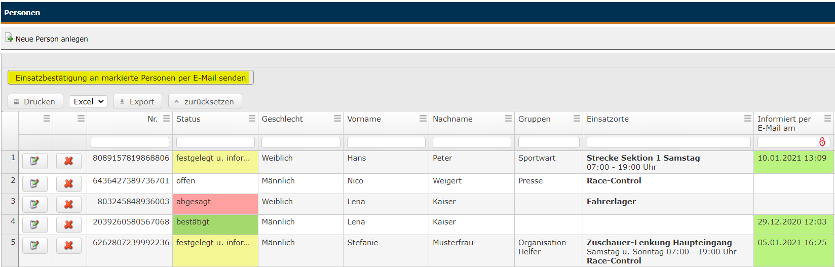Send Einsatzbestätigung to marked persons by e-mail

coord(130,78)
